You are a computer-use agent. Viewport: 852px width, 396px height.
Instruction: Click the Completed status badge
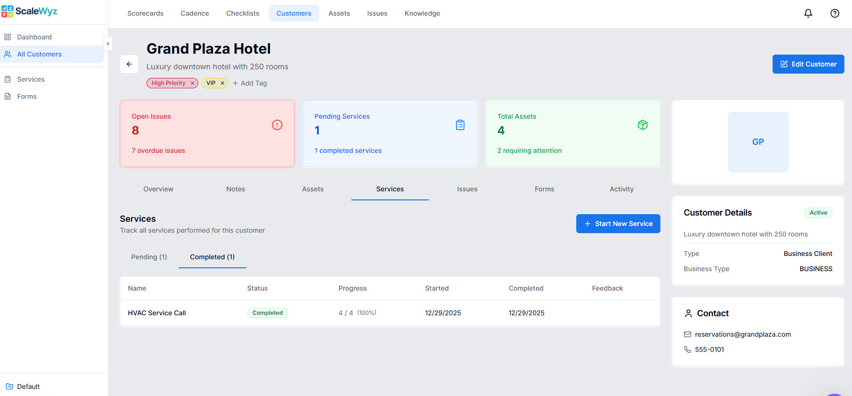tap(268, 313)
